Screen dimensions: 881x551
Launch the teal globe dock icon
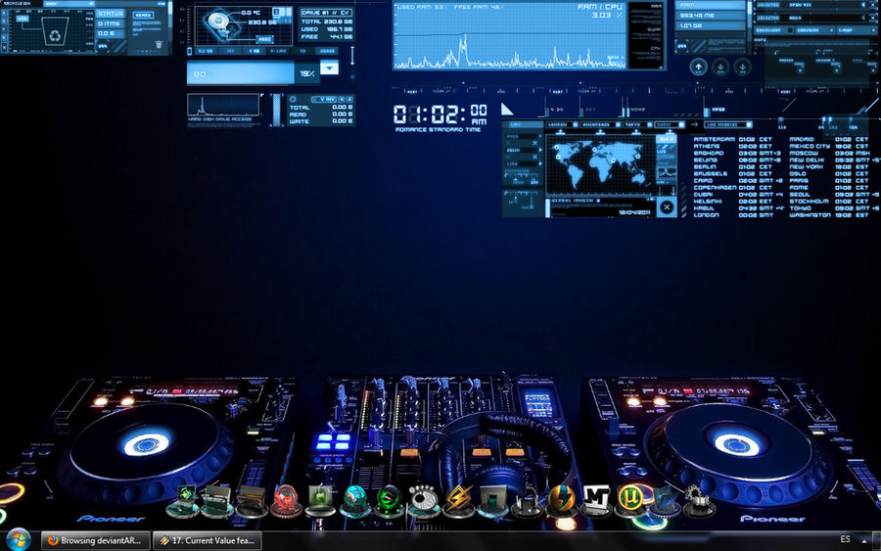pyautogui.click(x=354, y=501)
